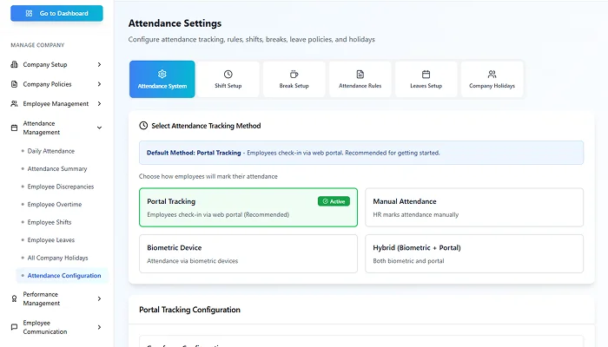The image size is (608, 347).
Task: Click the people icon for Company Holidays
Action: 492,75
